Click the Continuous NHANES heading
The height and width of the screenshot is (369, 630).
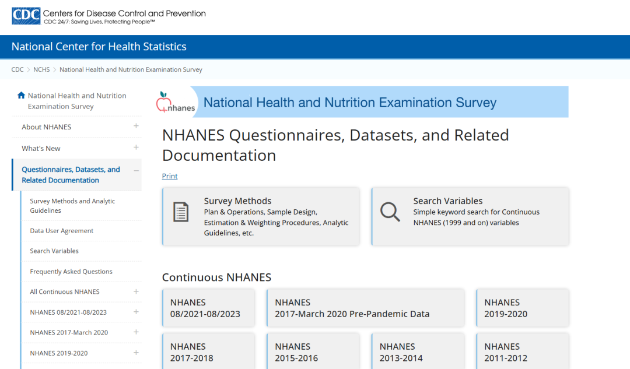216,277
